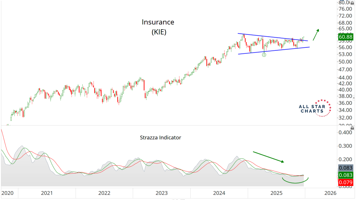Click the 2023 label on time axis
Screen dimensions: 356x200
(x=161, y=193)
